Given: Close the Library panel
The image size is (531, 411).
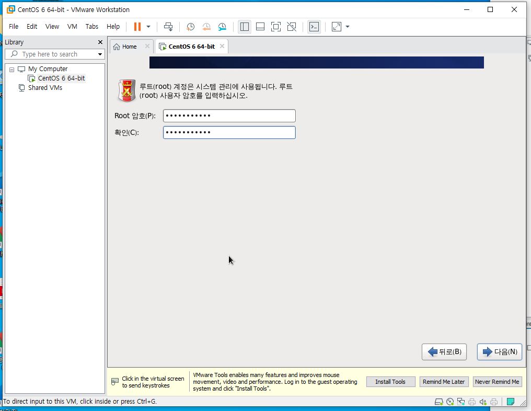Looking at the screenshot, I should pos(100,42).
